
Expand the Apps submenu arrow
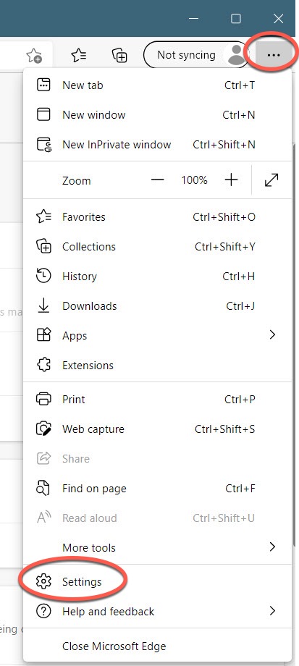pyautogui.click(x=273, y=335)
